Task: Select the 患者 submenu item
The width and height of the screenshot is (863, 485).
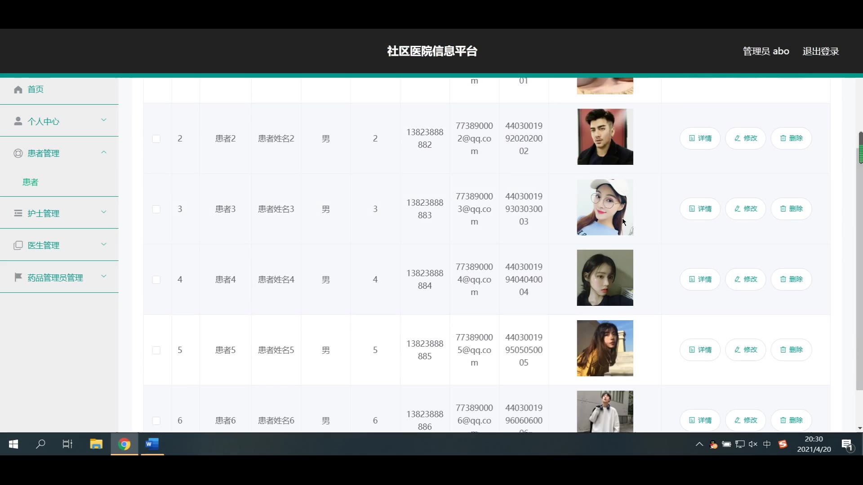Action: tap(31, 182)
